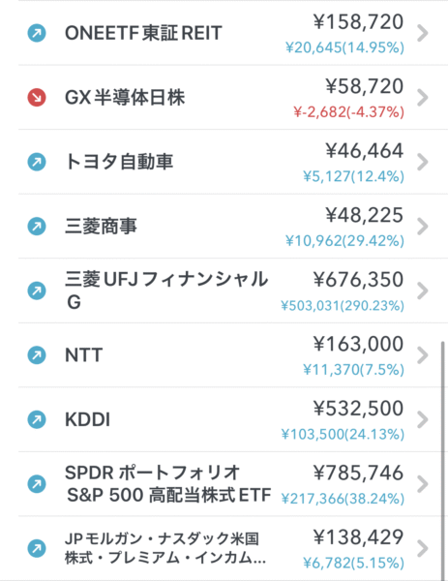
Task: Expand the トヨタ自動車 row chevron
Action: 423,162
